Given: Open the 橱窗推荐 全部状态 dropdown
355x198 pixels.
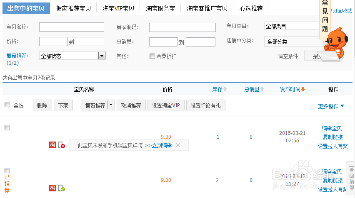Looking at the screenshot, I should [x=72, y=56].
